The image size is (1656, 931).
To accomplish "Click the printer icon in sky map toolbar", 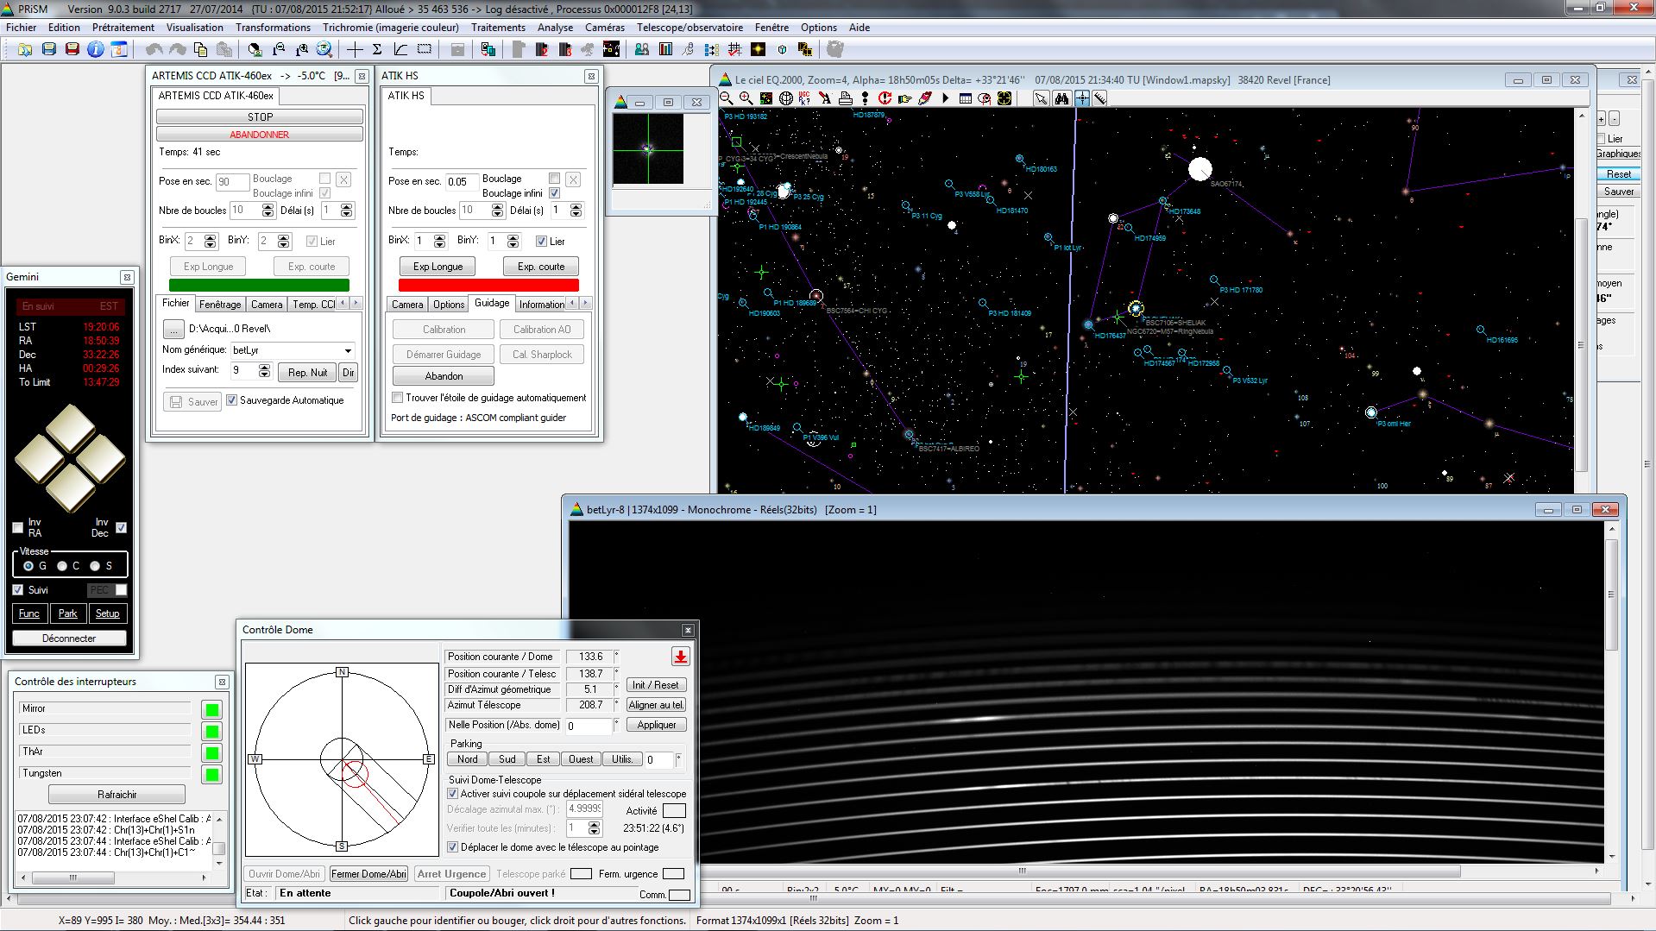I will coord(845,98).
